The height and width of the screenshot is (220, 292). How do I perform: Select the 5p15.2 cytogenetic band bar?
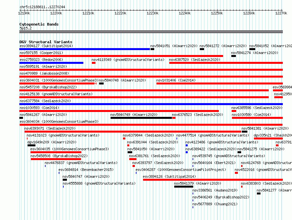pos(151,32)
